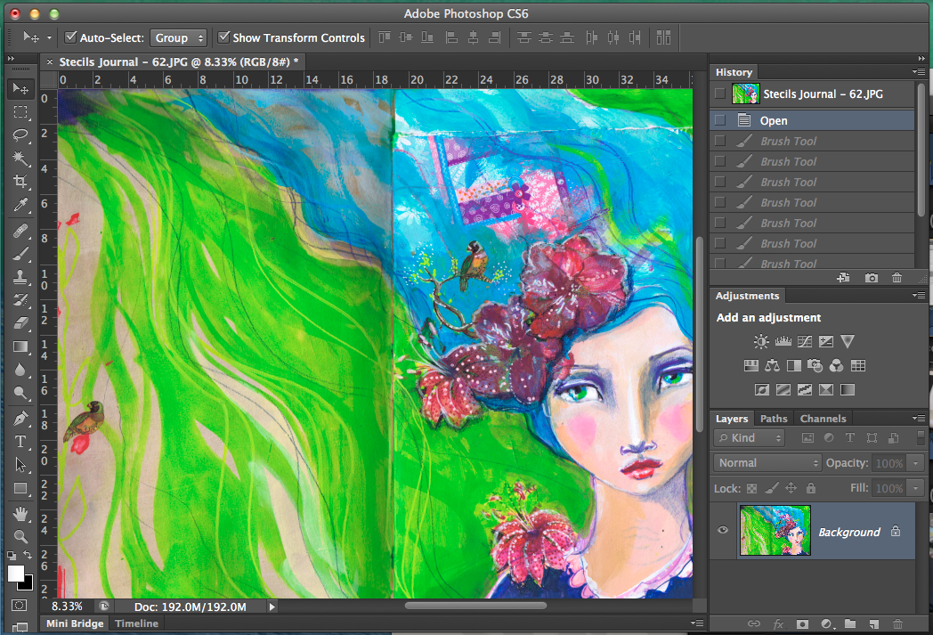Select the Eyedropper tool
Screen dimensions: 933x635
tap(20, 206)
